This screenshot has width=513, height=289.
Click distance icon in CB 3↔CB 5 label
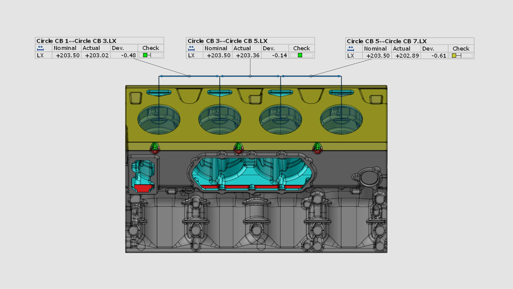(191, 48)
